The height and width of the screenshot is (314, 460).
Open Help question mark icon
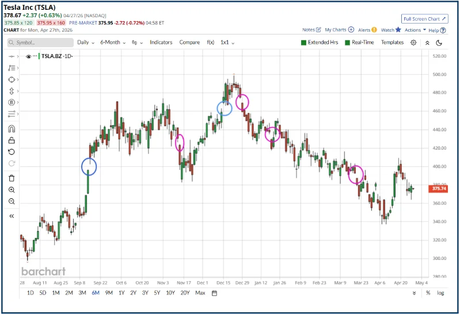coord(443,30)
